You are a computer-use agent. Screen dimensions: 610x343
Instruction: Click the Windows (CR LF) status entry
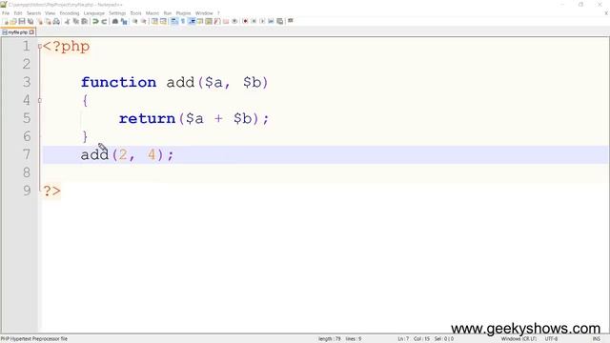point(518,339)
